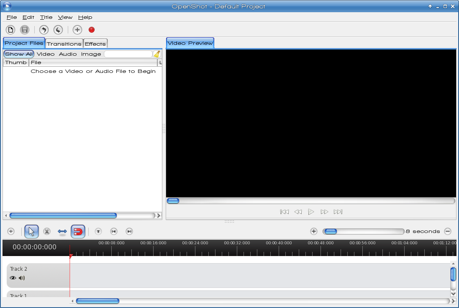The width and height of the screenshot is (459, 308).
Task: Filter project files by Video
Action: 46,54
